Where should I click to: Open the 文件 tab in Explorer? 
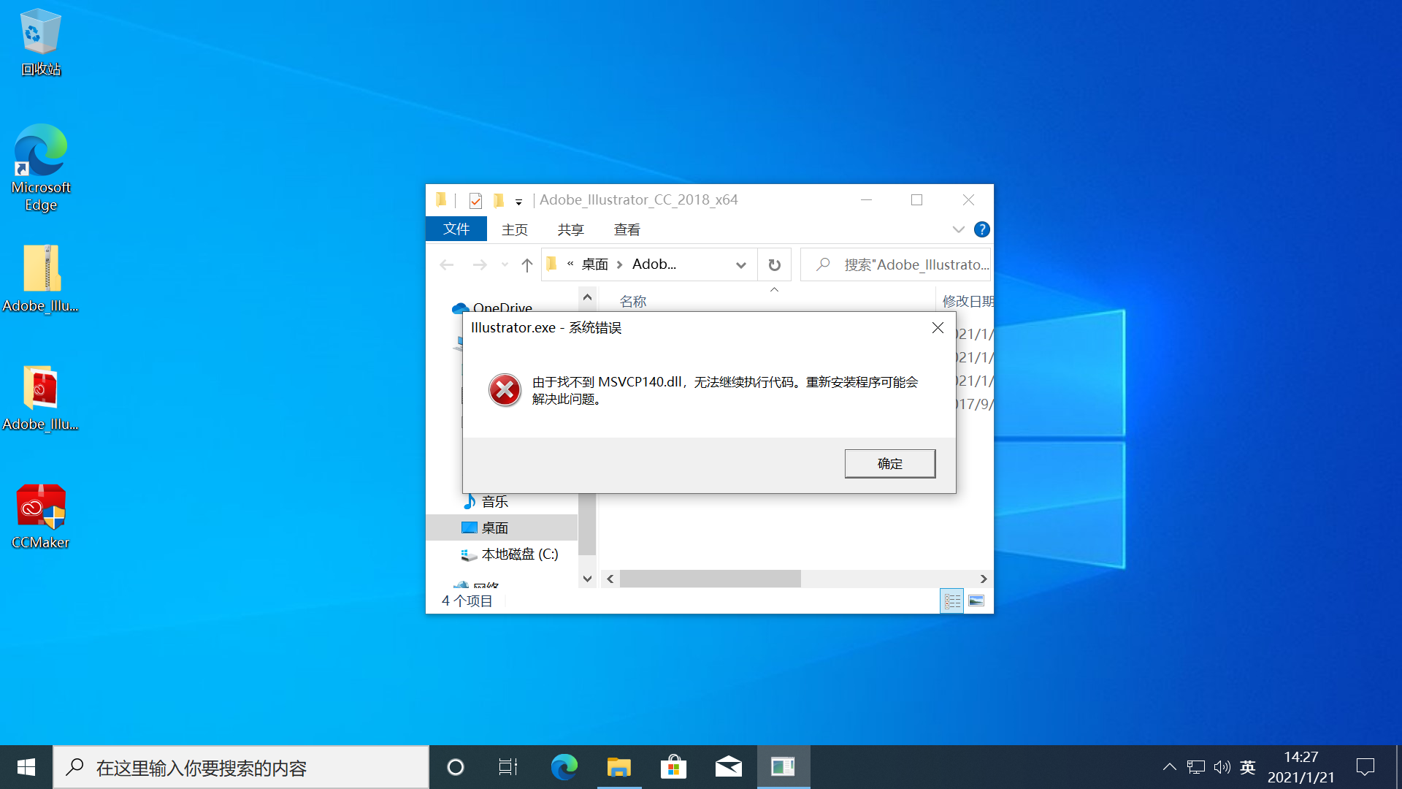[456, 229]
